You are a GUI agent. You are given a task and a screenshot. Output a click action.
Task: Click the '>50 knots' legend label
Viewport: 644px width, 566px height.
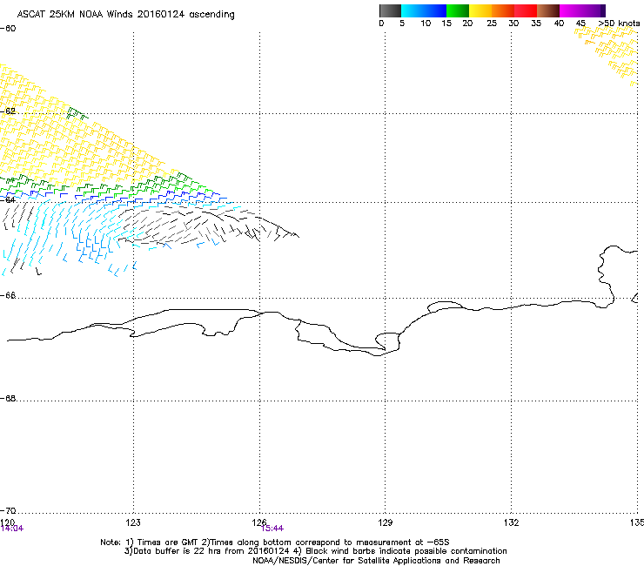(x=619, y=24)
